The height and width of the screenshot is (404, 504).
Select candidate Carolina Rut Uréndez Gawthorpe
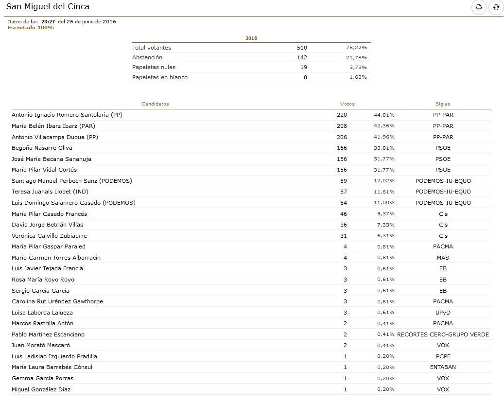point(57,301)
